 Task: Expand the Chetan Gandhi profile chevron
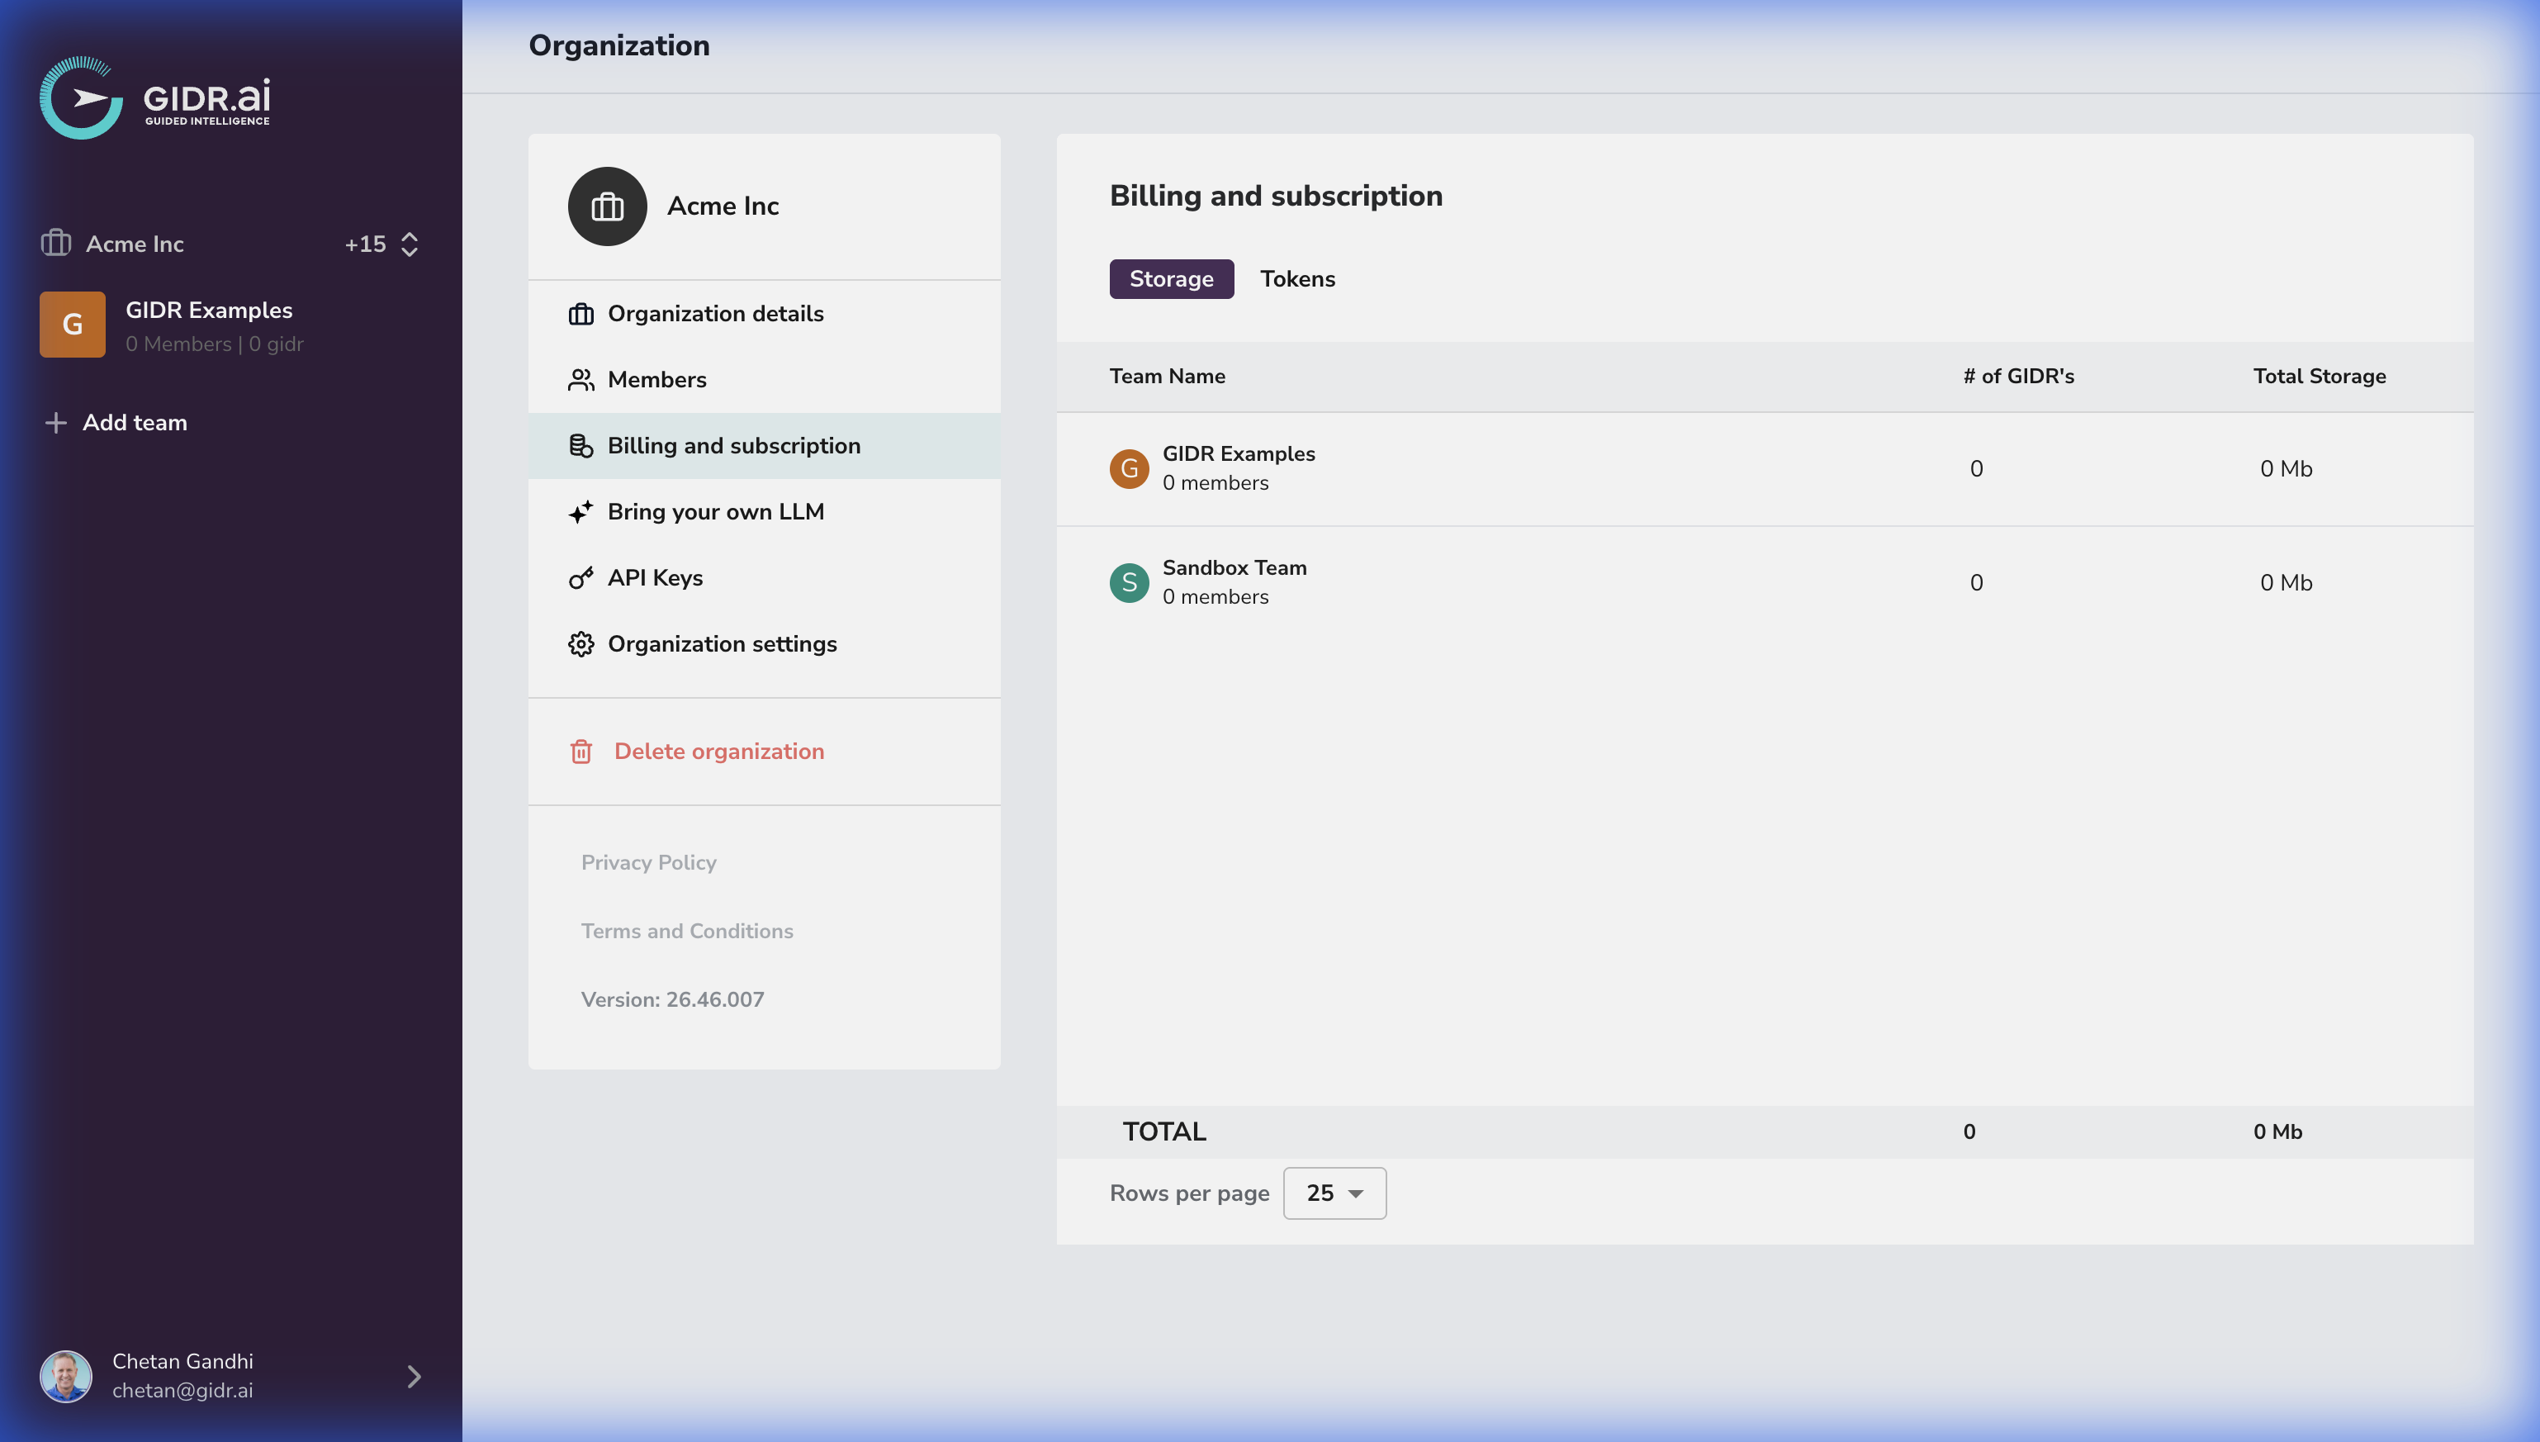coord(413,1376)
